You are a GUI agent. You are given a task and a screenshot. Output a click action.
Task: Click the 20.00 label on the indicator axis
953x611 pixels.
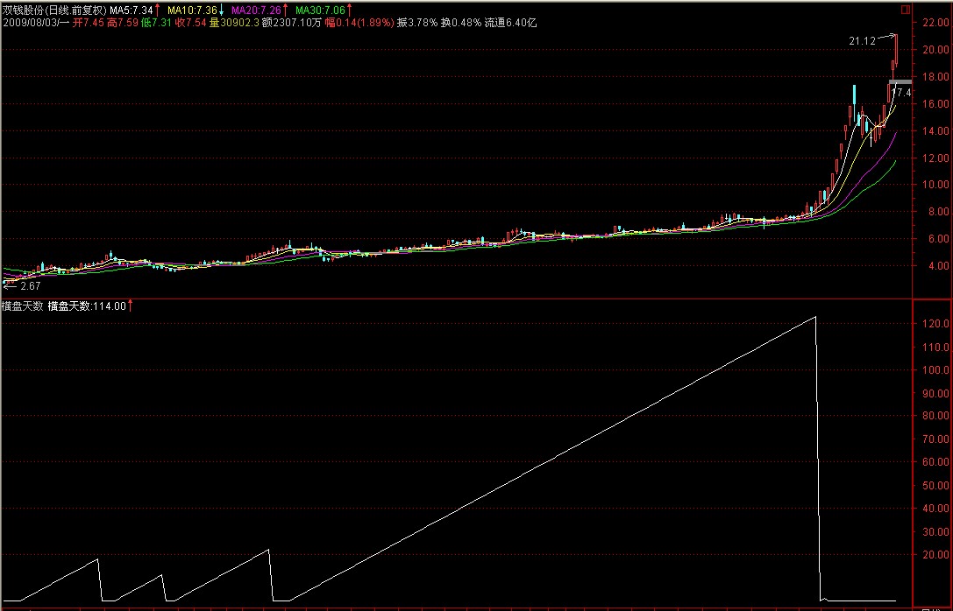point(935,555)
